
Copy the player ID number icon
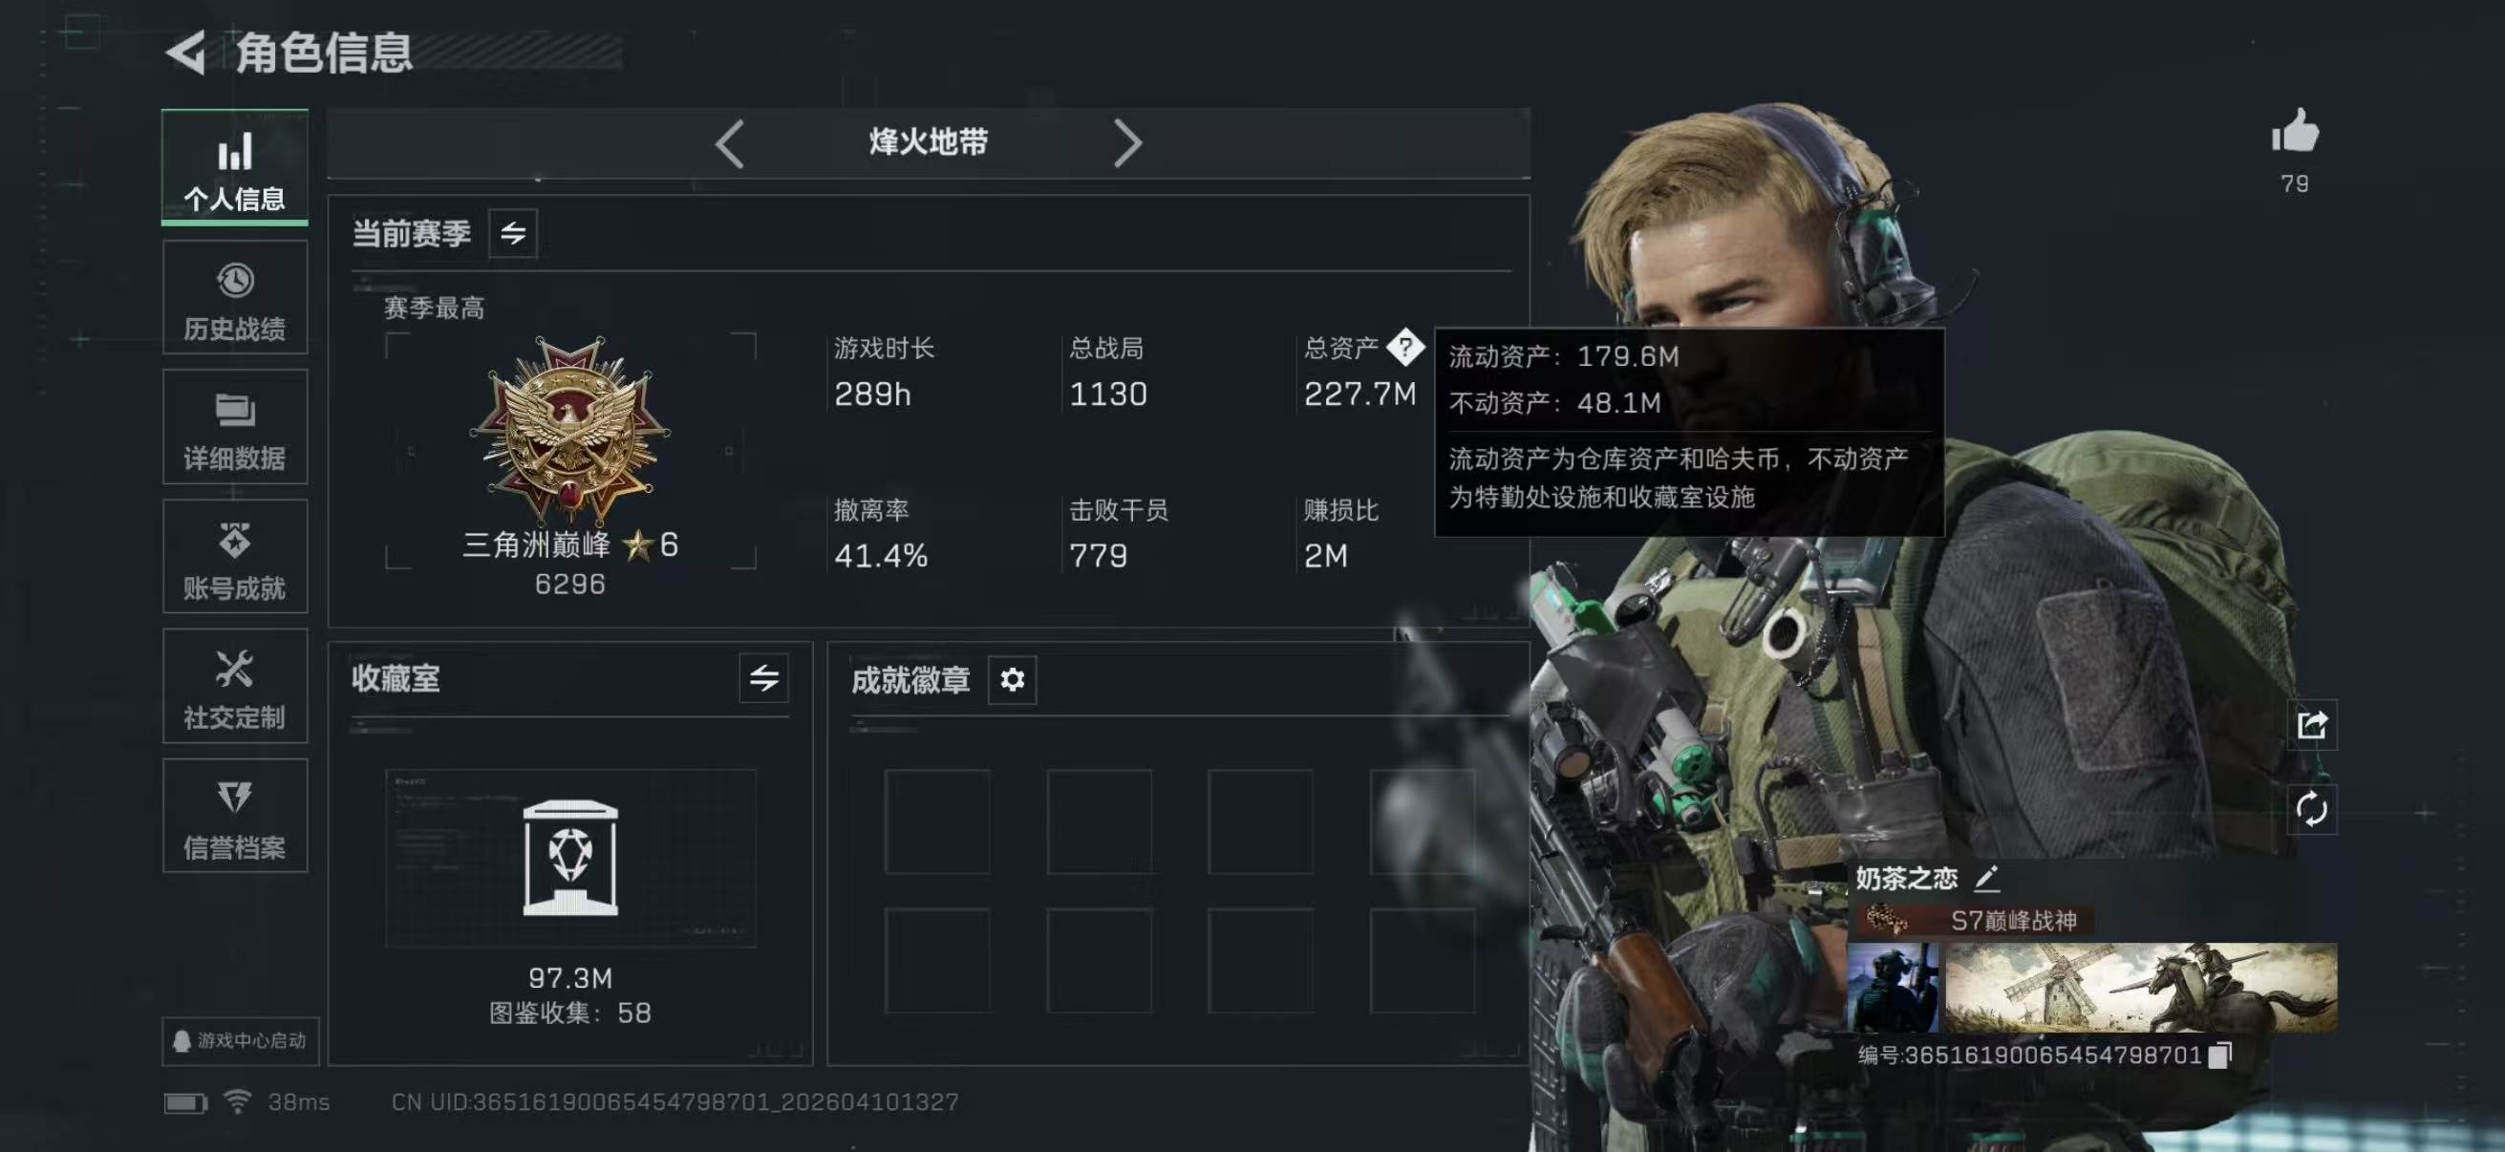click(2220, 1055)
